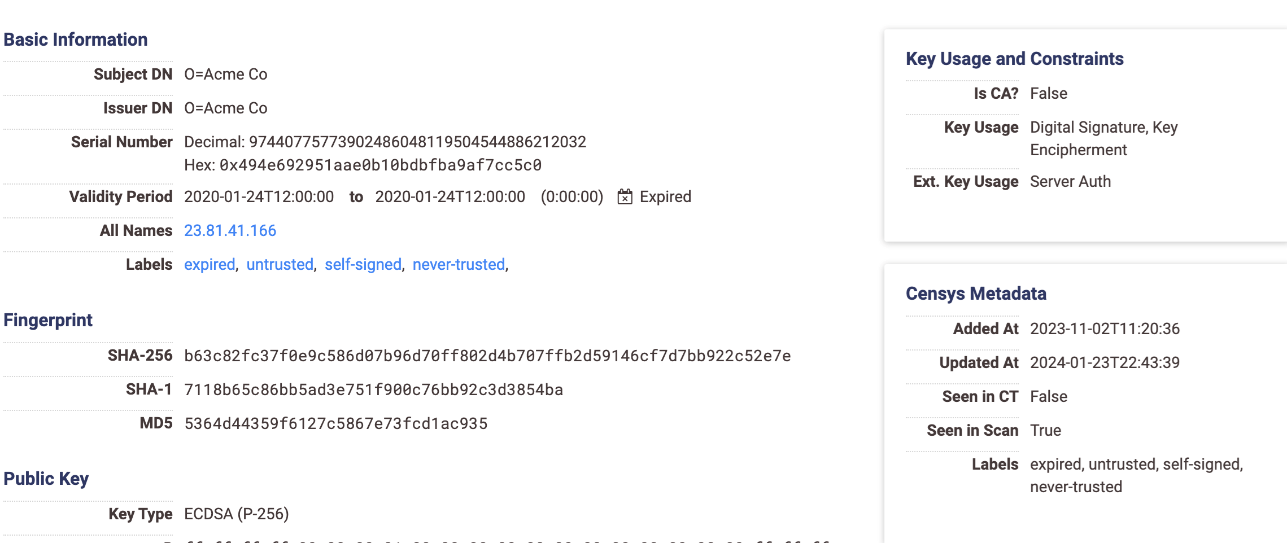Click the Subject DN value O=Acme Co

pyautogui.click(x=225, y=74)
